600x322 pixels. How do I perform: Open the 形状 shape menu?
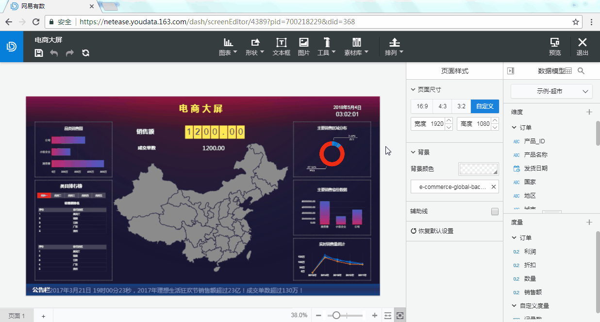pos(255,47)
